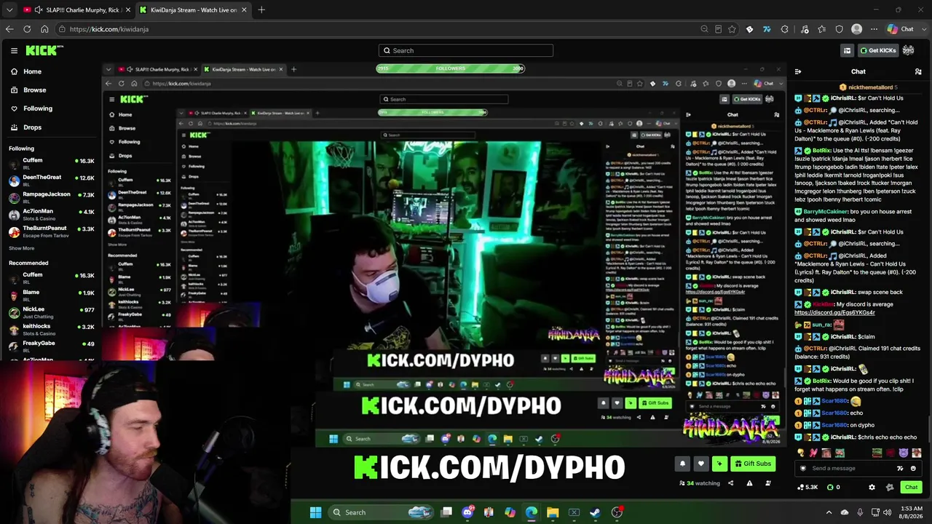Image resolution: width=932 pixels, height=524 pixels.
Task: Open the Copilot Chat button
Action: point(901,29)
